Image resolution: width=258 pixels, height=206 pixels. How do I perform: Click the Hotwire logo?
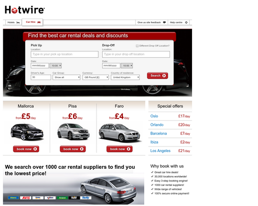tap(25, 10)
